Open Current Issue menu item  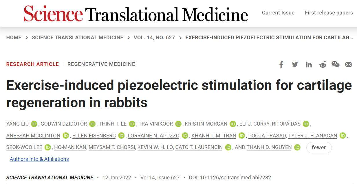point(278,13)
